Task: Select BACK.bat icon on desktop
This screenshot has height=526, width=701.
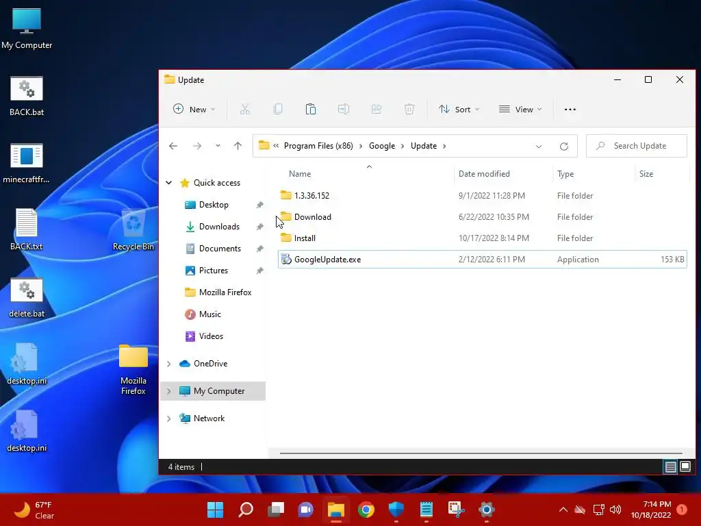Action: point(27,97)
